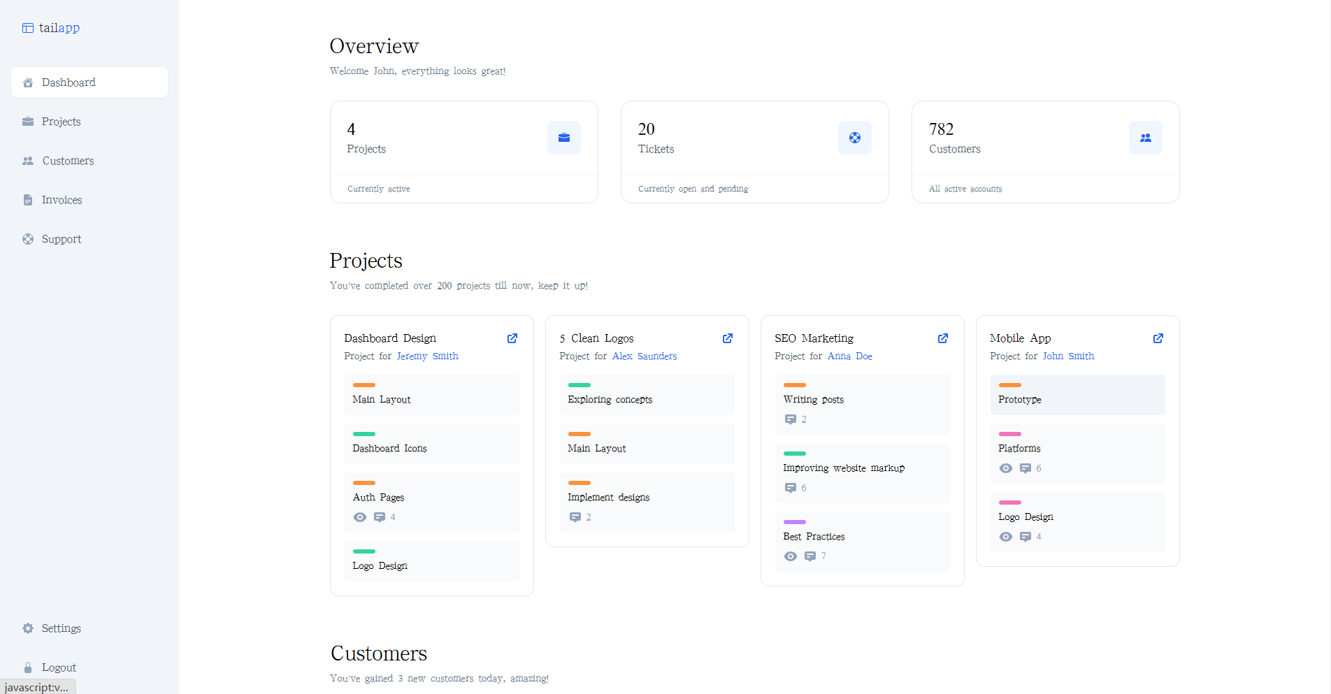Click the Logout lock icon
Viewport: 1331px width, 694px height.
(x=28, y=667)
